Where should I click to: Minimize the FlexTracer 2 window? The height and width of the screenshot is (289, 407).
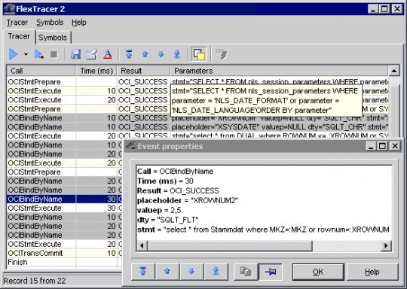tap(373, 9)
